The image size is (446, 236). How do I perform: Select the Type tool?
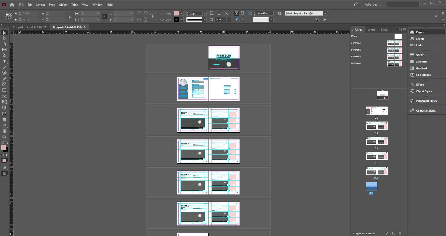coord(5,62)
